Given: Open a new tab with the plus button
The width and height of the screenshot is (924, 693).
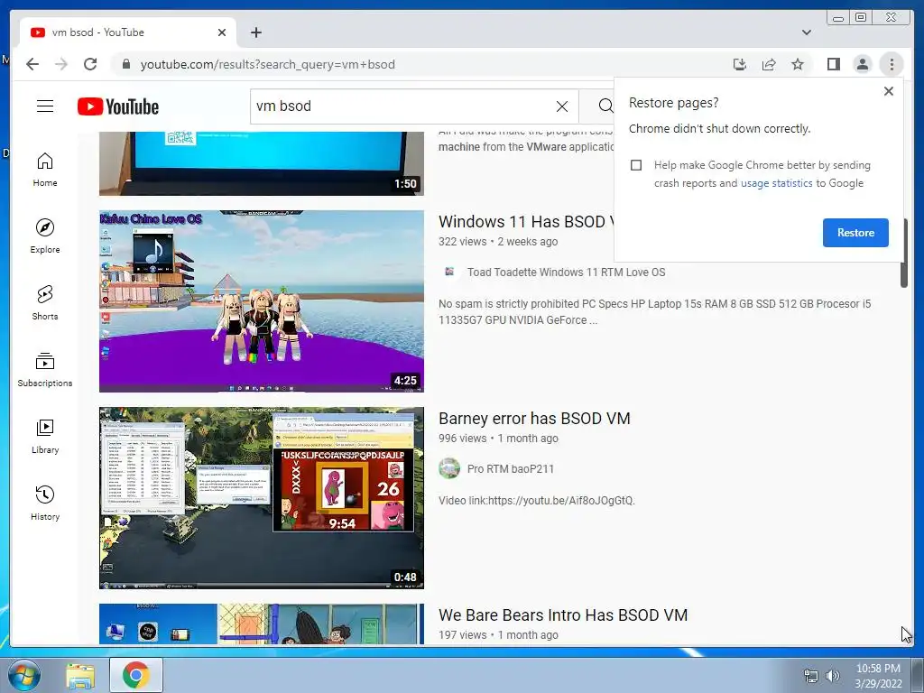Looking at the screenshot, I should 255,32.
